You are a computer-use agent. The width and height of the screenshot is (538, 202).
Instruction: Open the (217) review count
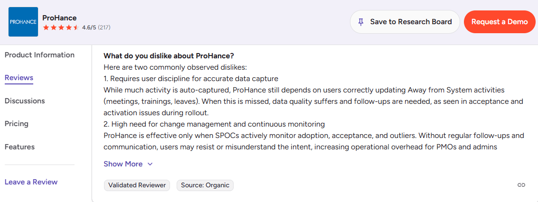[x=104, y=28]
